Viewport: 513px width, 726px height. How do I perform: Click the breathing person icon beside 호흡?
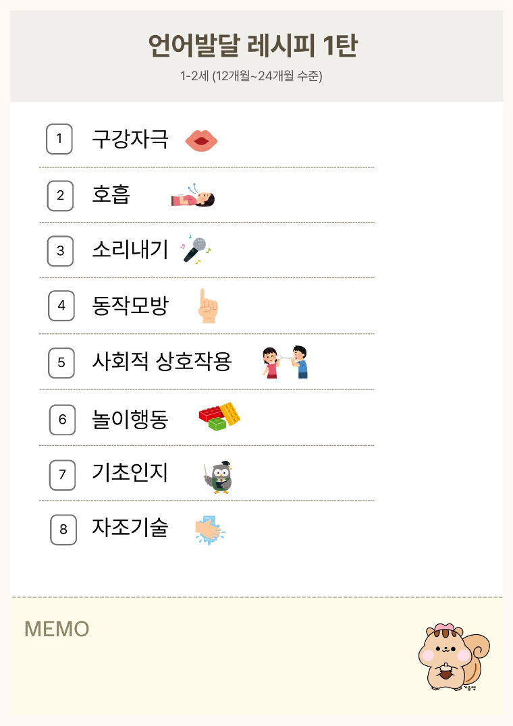pos(192,196)
